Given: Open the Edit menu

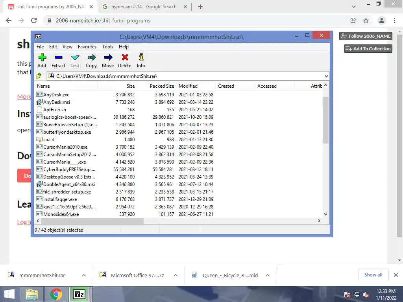Looking at the screenshot, I should pyautogui.click(x=53, y=47).
